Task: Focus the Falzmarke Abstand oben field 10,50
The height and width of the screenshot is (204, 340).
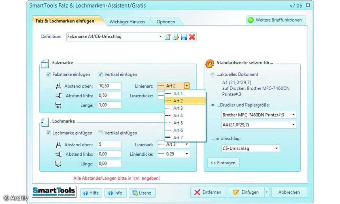Action: click(110, 86)
